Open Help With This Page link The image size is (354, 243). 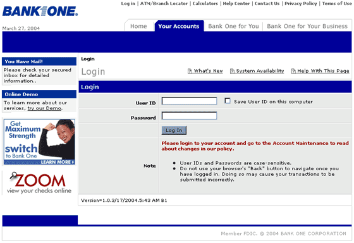point(323,71)
